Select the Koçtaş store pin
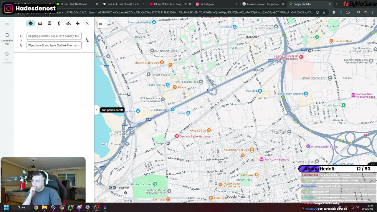Image resolution: width=377 pixels, height=212 pixels. (188, 113)
